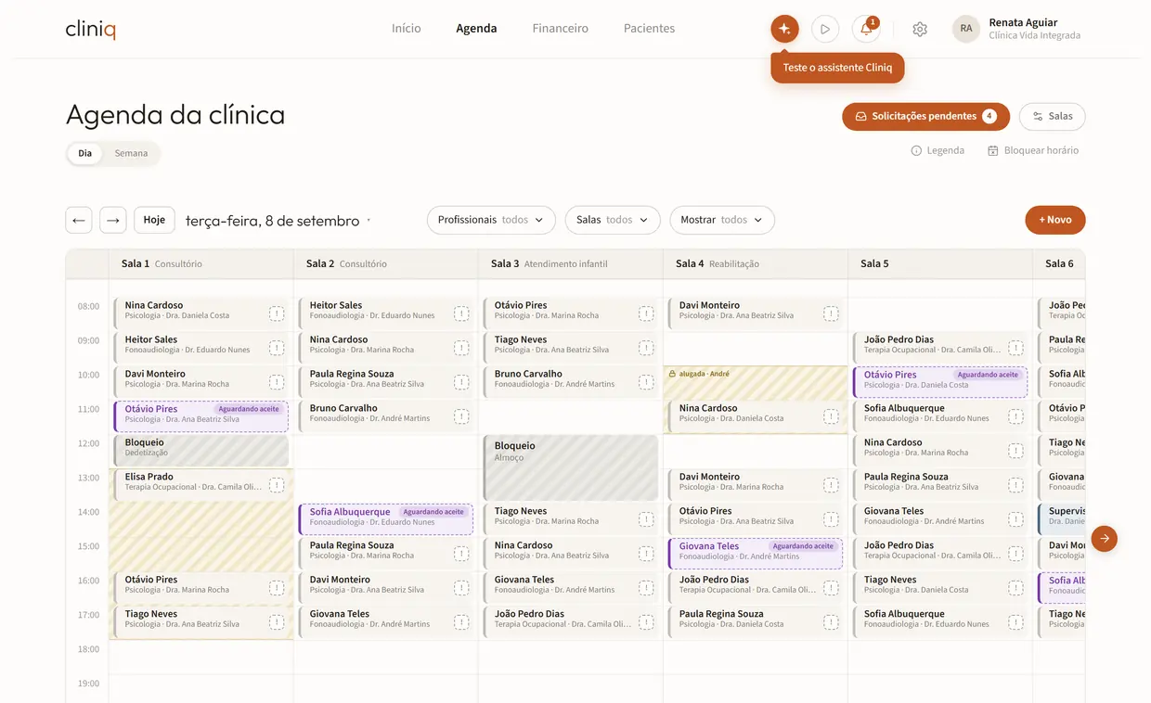Click the Salas settings button
Image resolution: width=1151 pixels, height=703 pixels.
click(x=1053, y=116)
